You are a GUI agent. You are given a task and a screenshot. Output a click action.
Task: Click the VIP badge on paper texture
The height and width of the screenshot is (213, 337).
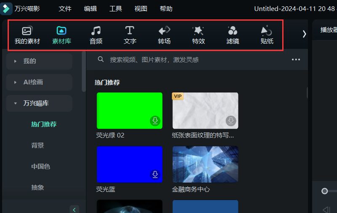[x=178, y=96]
